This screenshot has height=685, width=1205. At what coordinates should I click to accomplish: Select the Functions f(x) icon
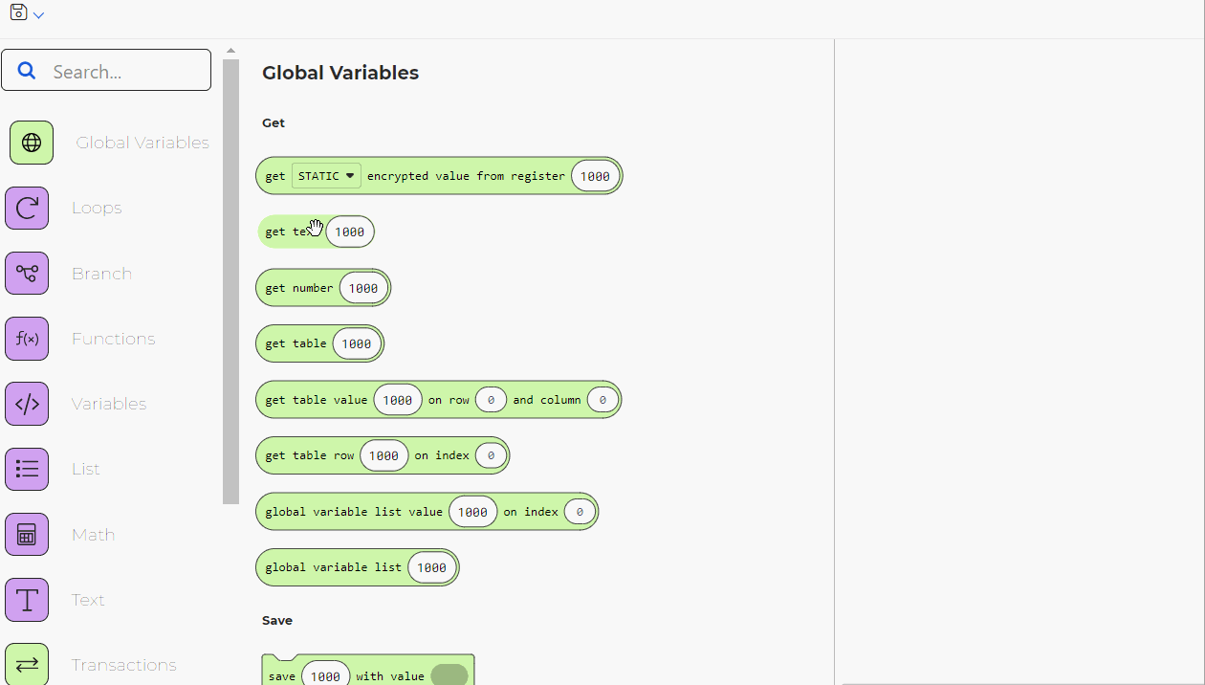(27, 338)
